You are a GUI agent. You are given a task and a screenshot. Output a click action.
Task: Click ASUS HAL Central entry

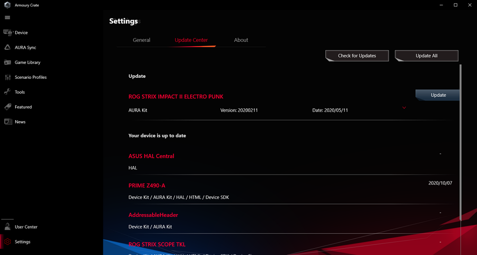point(151,156)
